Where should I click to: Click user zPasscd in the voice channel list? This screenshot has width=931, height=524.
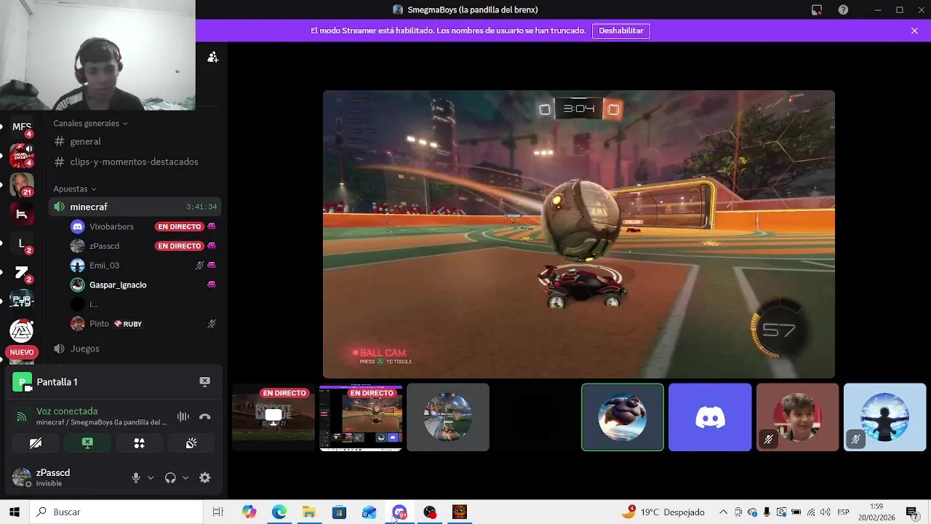(104, 246)
